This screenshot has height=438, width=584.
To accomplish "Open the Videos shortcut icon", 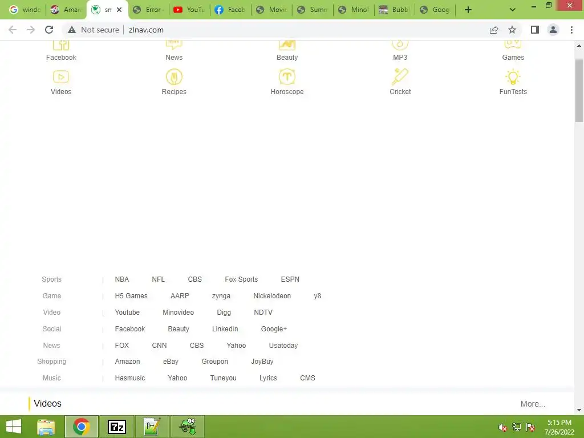I will (x=60, y=77).
